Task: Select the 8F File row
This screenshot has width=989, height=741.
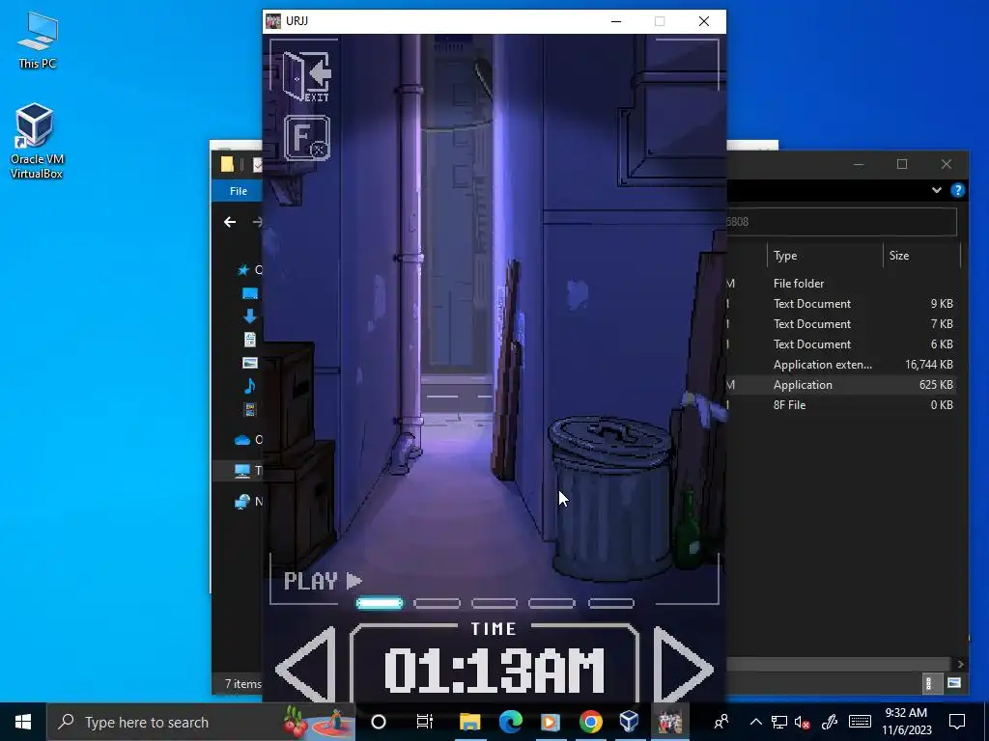Action: 842,404
